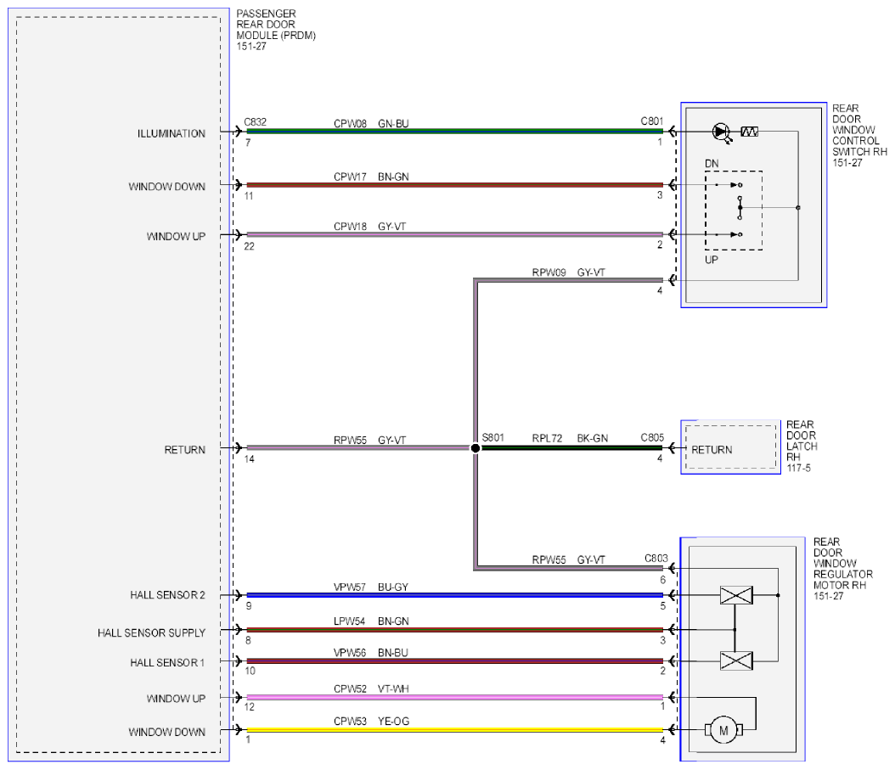Select circuit code CPW53
Viewport: 895px width, 770px height.
pos(350,722)
